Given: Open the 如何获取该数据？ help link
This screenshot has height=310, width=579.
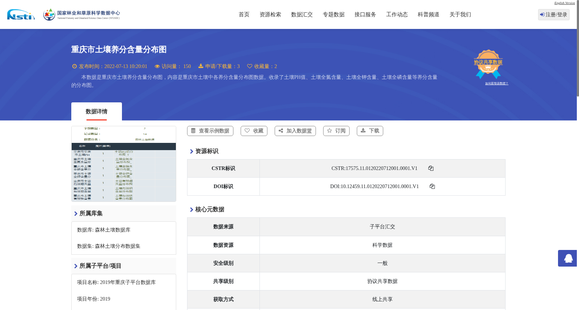Looking at the screenshot, I should pos(496,84).
